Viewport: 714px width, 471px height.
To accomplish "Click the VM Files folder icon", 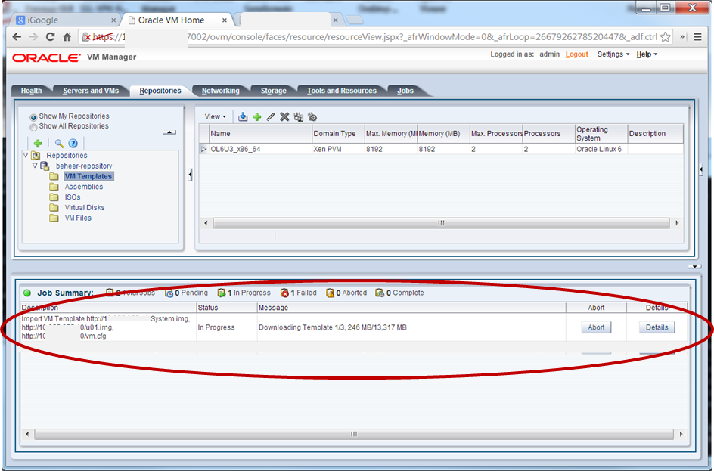I will 54,218.
